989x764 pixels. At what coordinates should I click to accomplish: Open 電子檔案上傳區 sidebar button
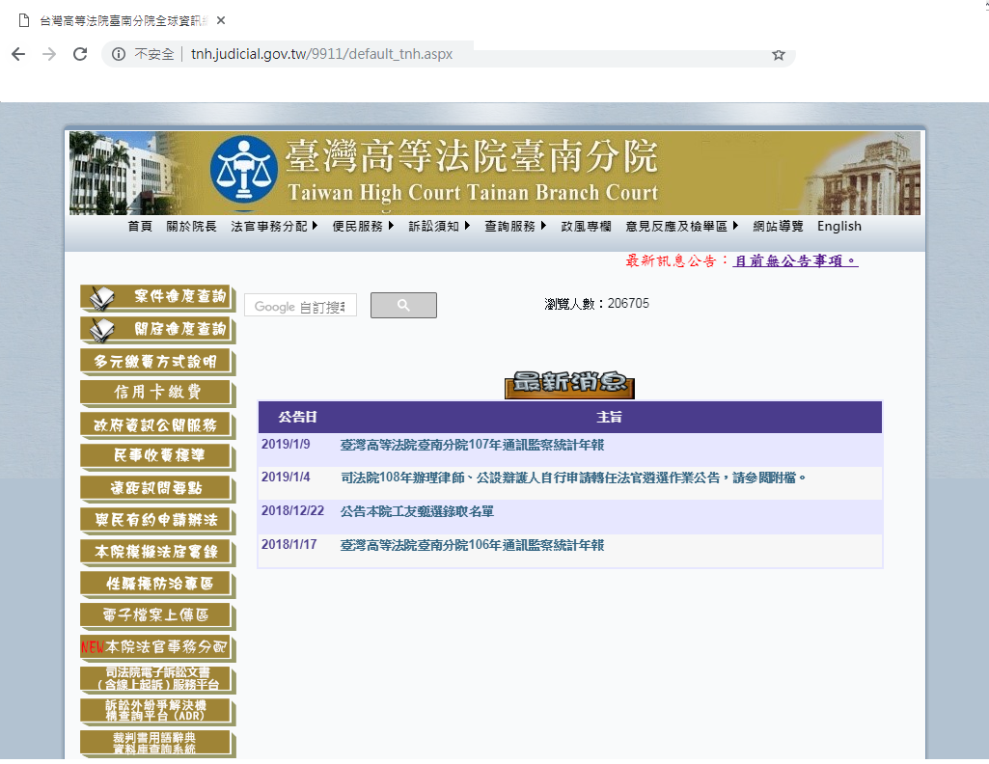157,615
